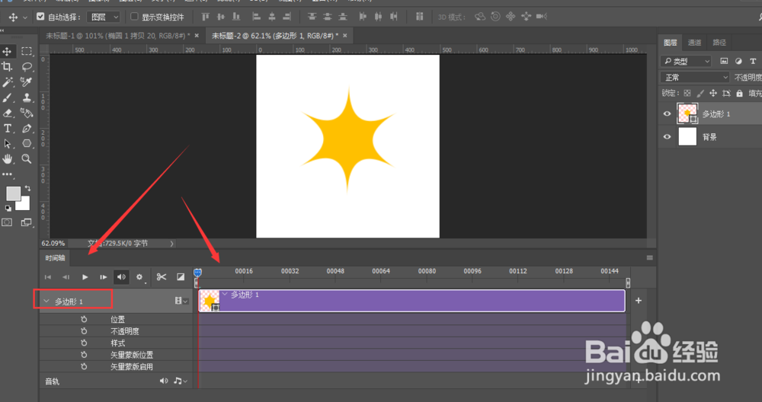Enable keyframe stopwatch for 矢量蒙版启用
The width and height of the screenshot is (762, 402).
(84, 366)
